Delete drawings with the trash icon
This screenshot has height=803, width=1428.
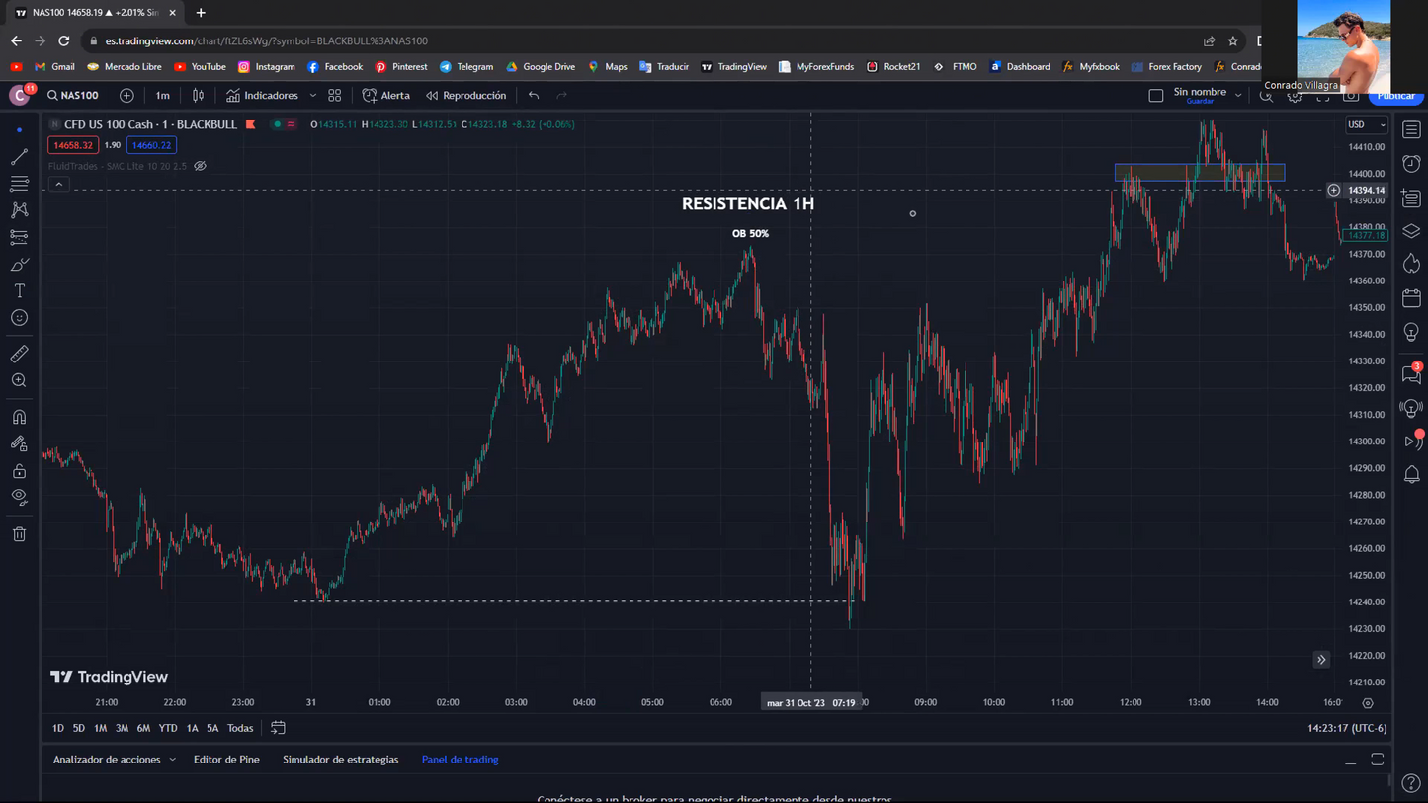19,534
